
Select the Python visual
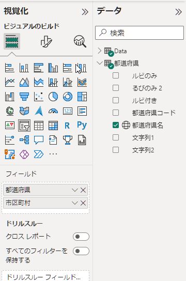82,126
